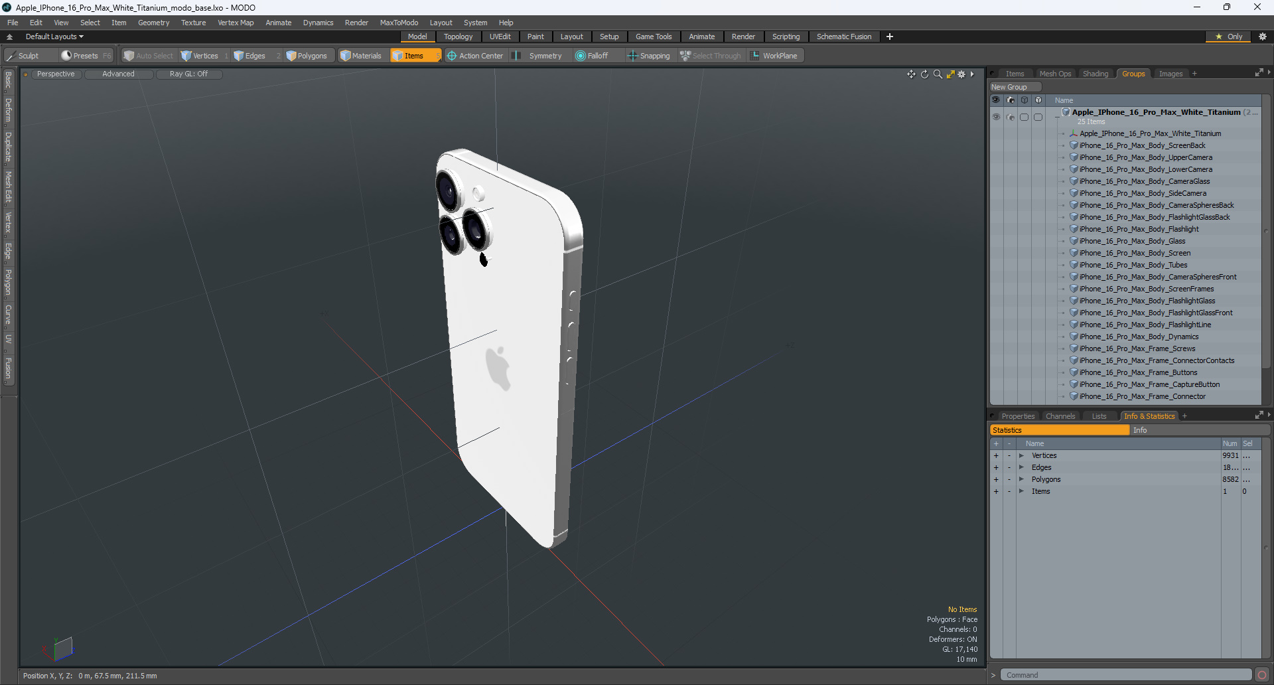Image resolution: width=1274 pixels, height=685 pixels.
Task: Open the Default Layouts dropdown
Action: (x=54, y=37)
